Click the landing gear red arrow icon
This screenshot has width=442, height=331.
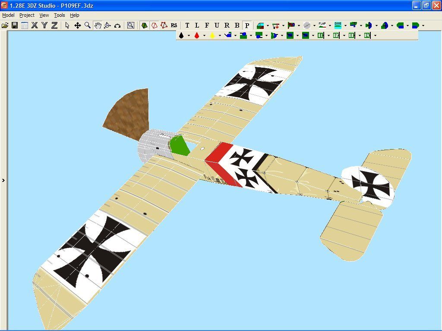276,25
